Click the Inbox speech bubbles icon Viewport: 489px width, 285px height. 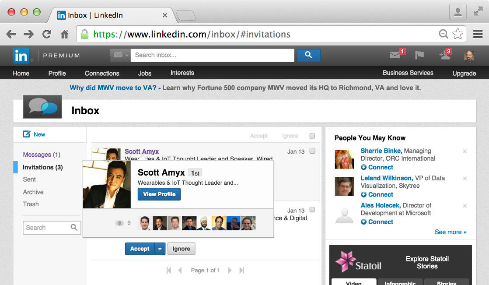[x=42, y=107]
